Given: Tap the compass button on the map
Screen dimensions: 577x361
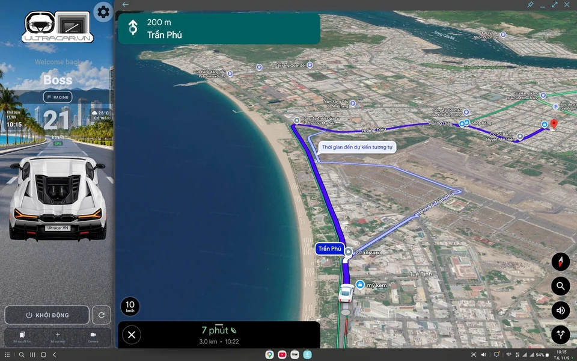Looking at the screenshot, I should (560, 262).
